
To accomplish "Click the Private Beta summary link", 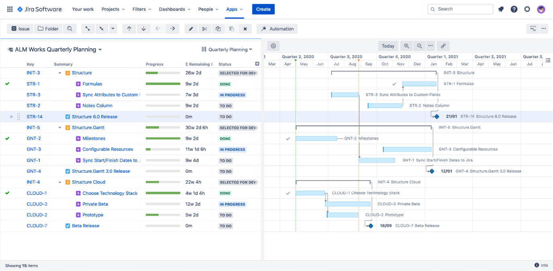I will point(95,204).
